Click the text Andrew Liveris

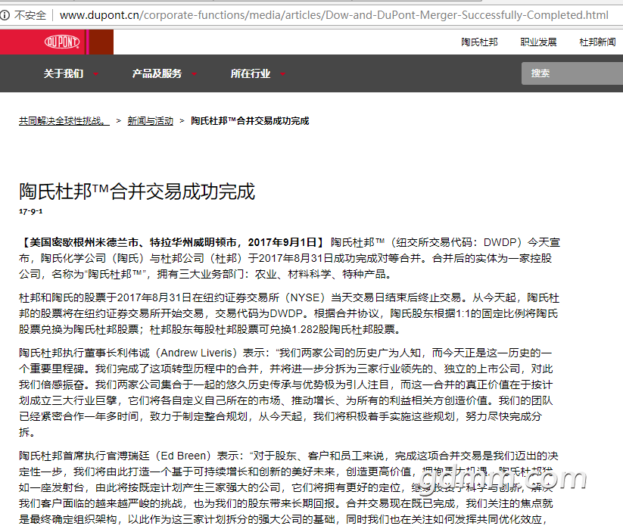tap(196, 353)
